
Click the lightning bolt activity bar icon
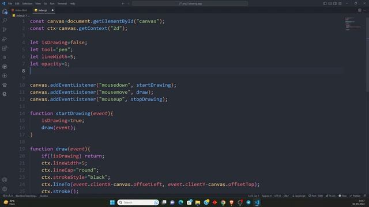(5, 76)
